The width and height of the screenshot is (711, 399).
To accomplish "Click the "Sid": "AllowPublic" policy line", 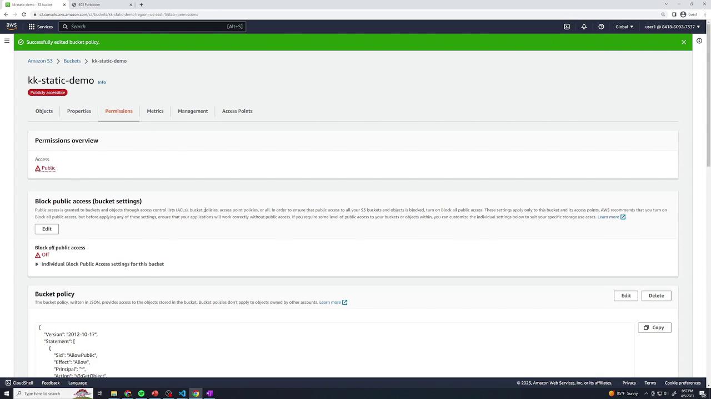I will 76,355.
